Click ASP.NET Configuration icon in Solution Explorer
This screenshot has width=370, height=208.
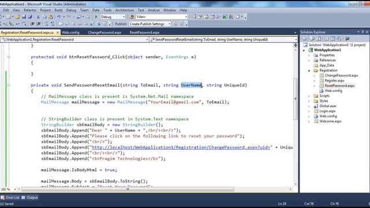point(347,39)
